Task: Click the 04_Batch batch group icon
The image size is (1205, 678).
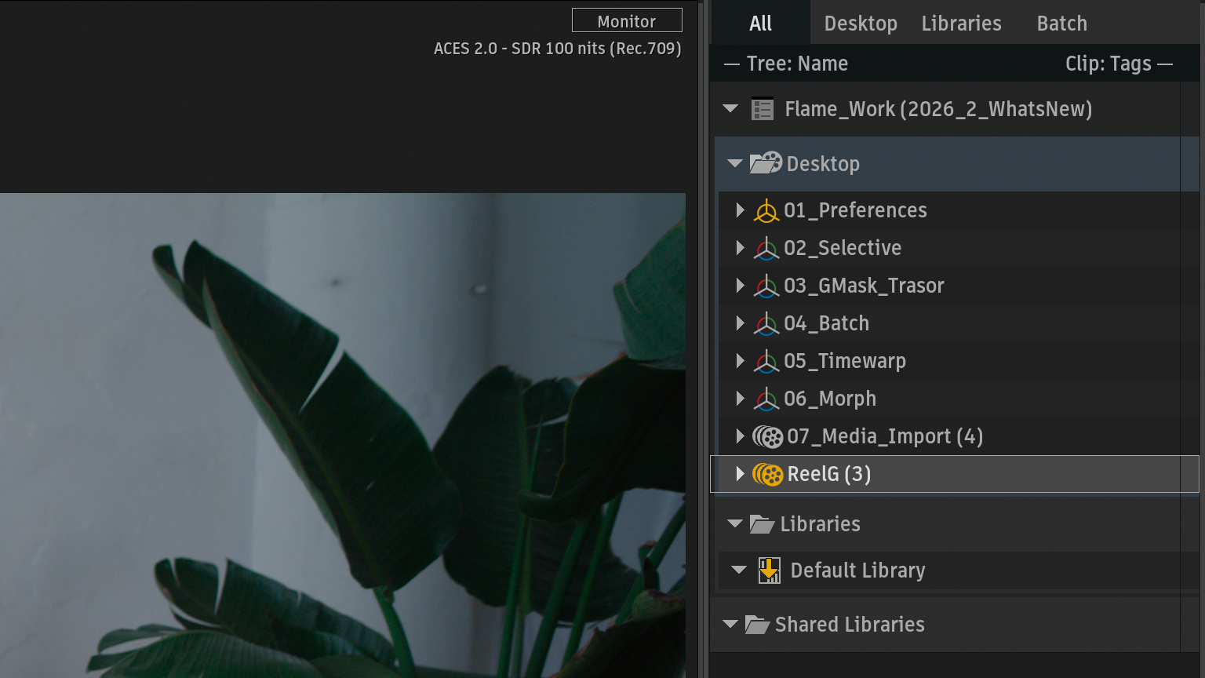Action: click(x=766, y=324)
